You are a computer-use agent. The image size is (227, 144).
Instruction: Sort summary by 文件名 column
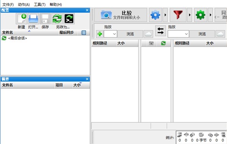pyautogui.click(x=27, y=85)
